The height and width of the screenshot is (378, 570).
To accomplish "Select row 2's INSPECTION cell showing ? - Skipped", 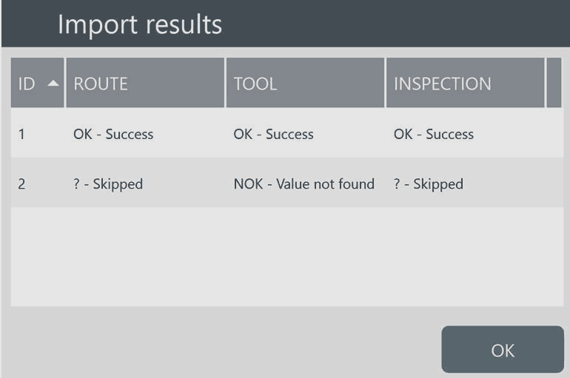I will (429, 184).
